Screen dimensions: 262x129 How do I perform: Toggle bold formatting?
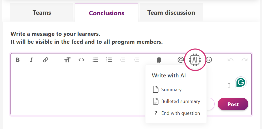tap(18, 60)
